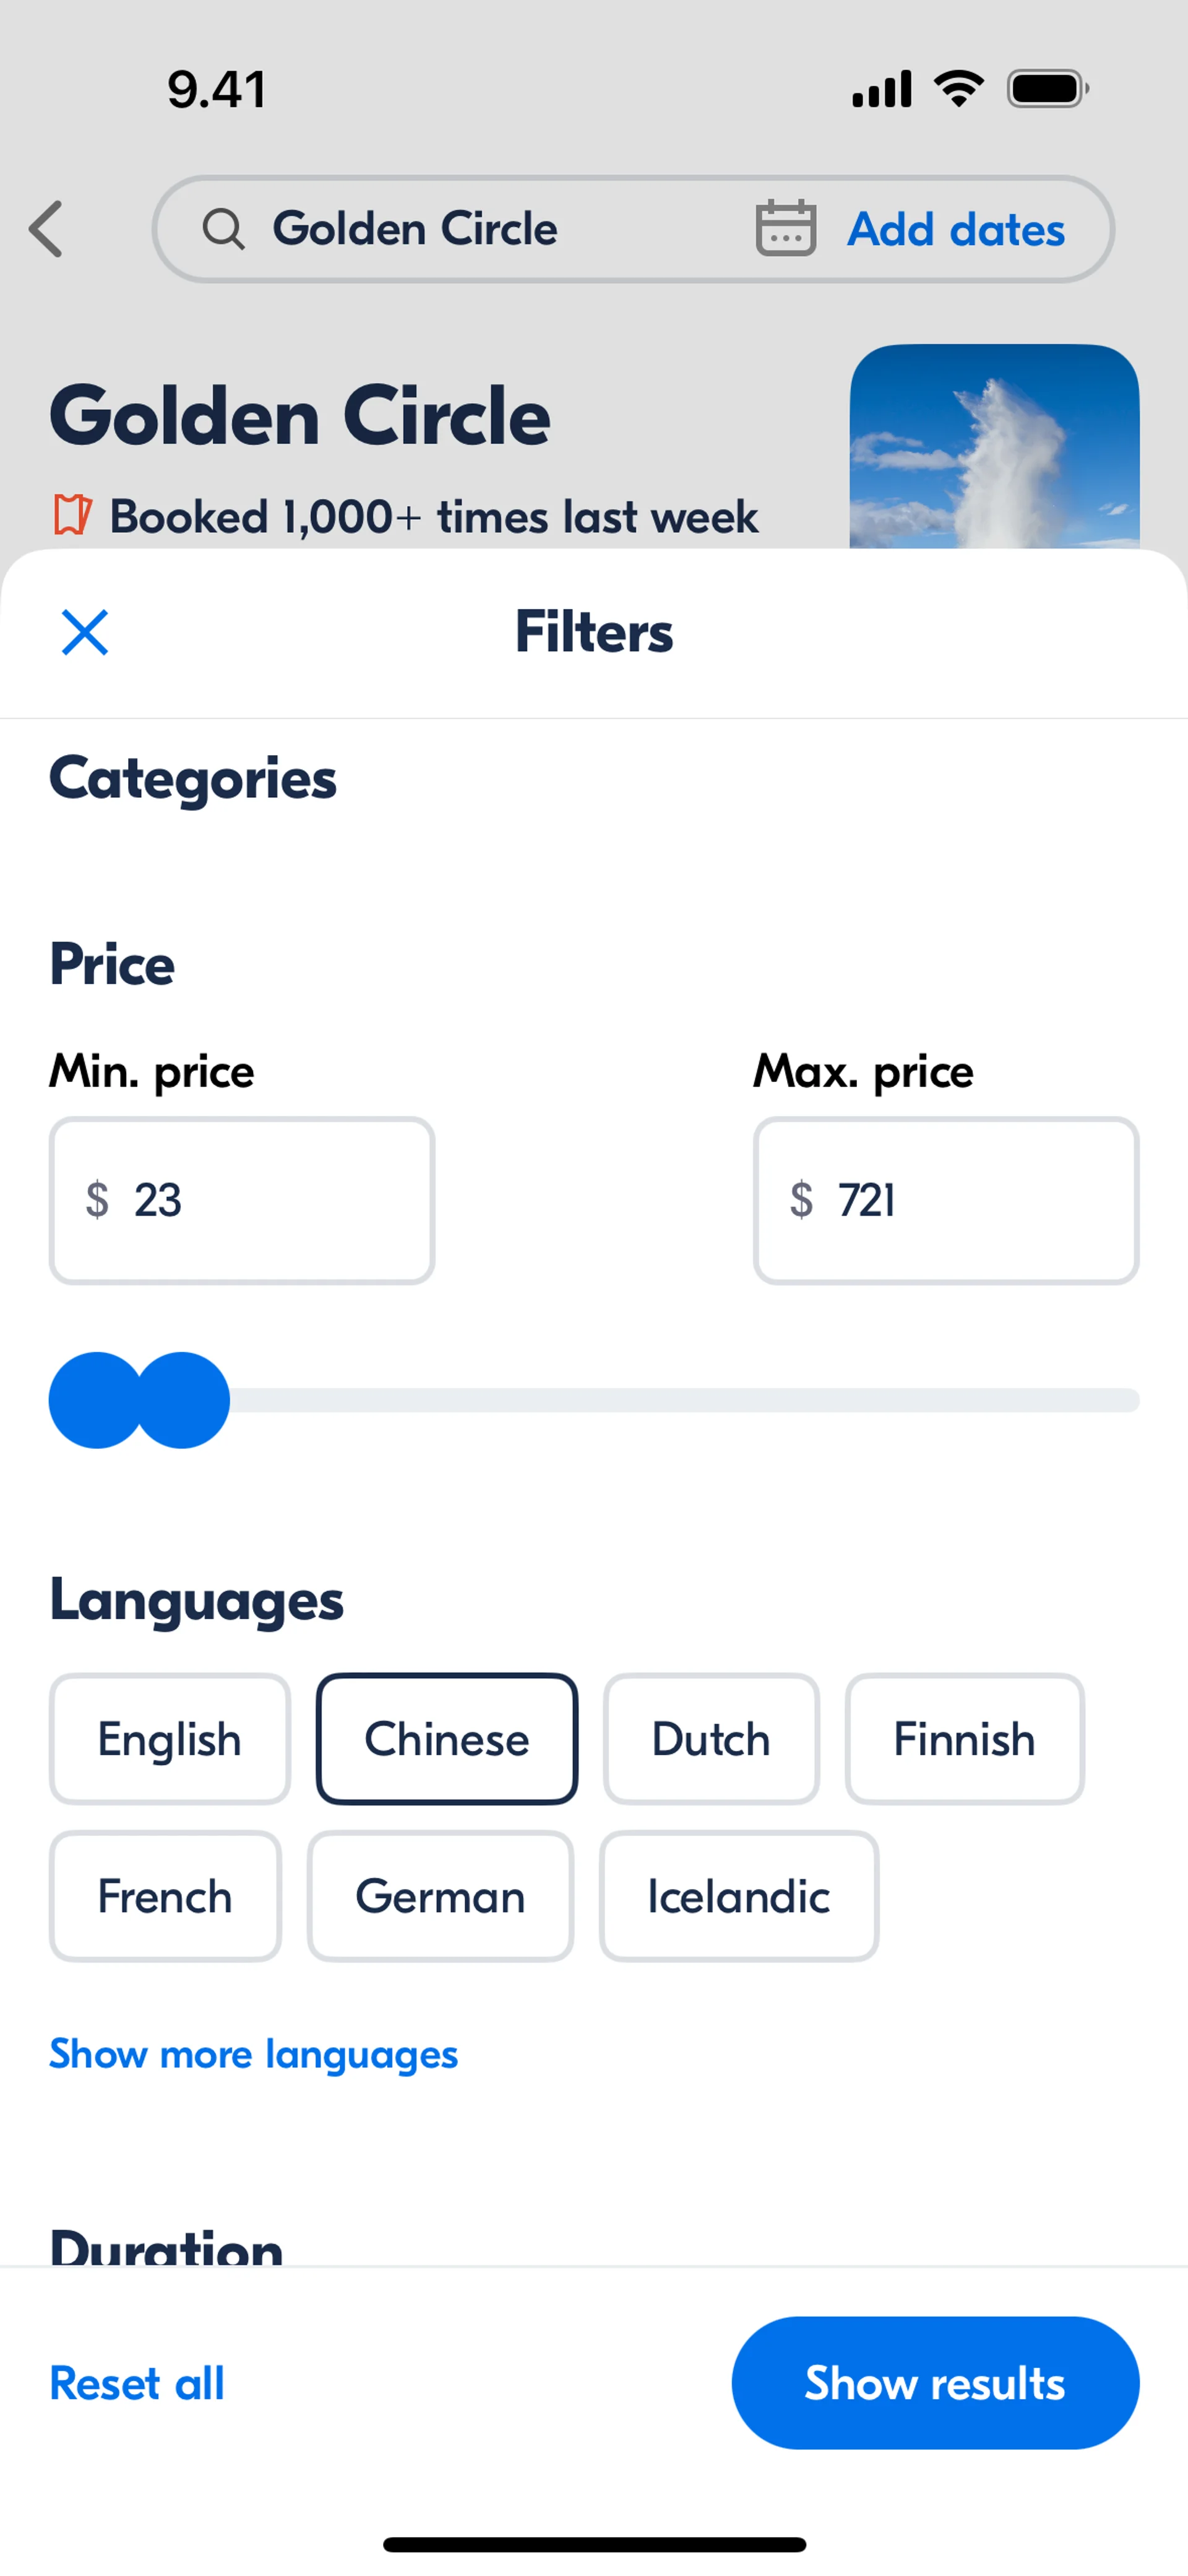This screenshot has width=1188, height=2576.
Task: Click Reset all to clear filters
Action: coord(137,2383)
